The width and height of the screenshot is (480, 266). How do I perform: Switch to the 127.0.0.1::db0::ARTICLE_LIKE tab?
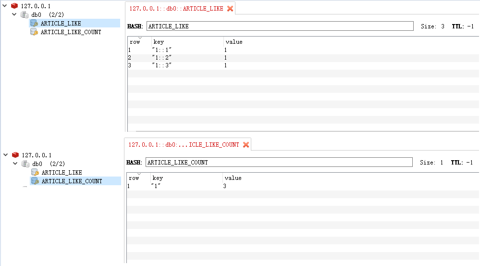(176, 9)
